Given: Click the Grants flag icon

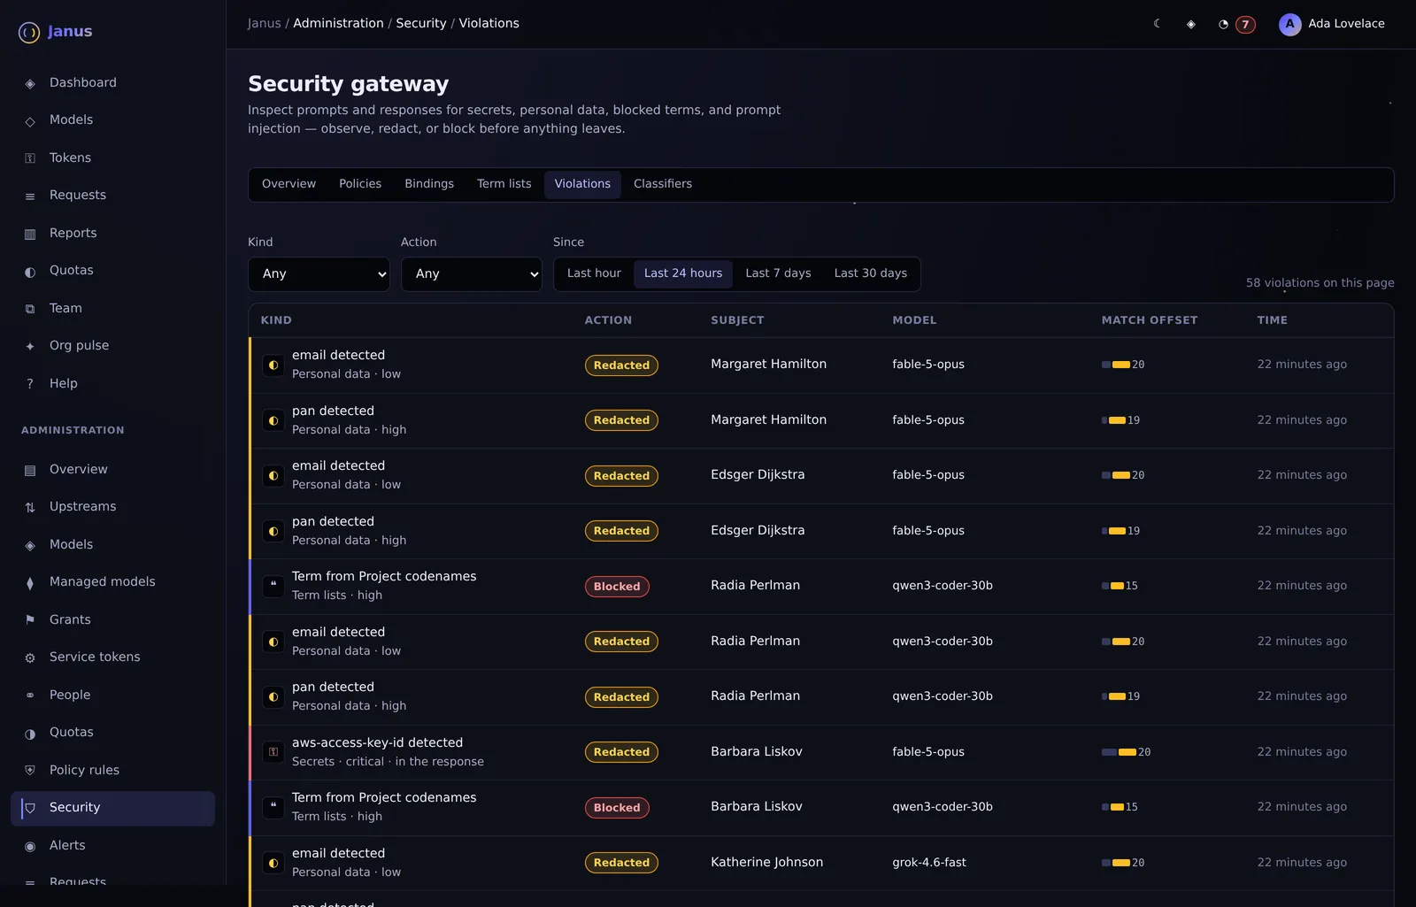Looking at the screenshot, I should pos(30,620).
